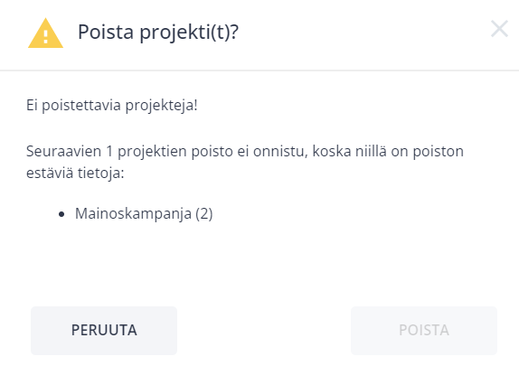Click the dialog title 'Poista projekti(t)?'
This screenshot has width=519, height=366.
[158, 33]
